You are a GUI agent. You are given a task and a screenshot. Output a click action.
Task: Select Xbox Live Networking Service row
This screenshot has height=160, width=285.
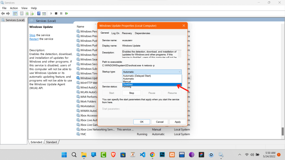click(x=133, y=129)
